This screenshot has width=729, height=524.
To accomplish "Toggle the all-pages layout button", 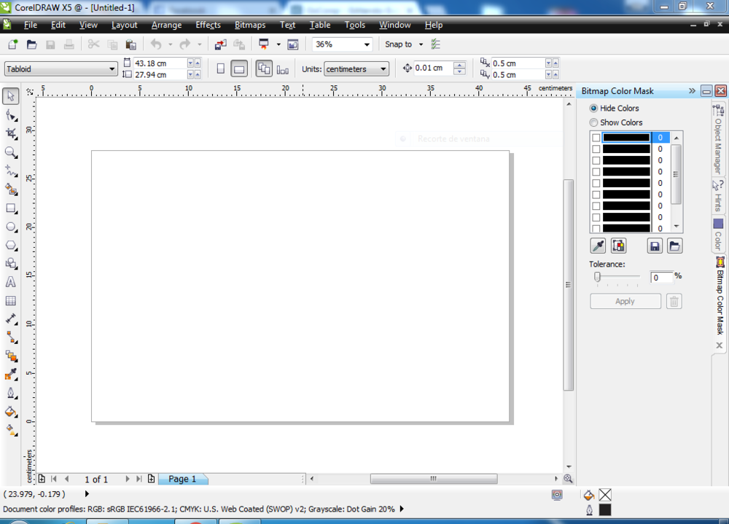I will 264,69.
